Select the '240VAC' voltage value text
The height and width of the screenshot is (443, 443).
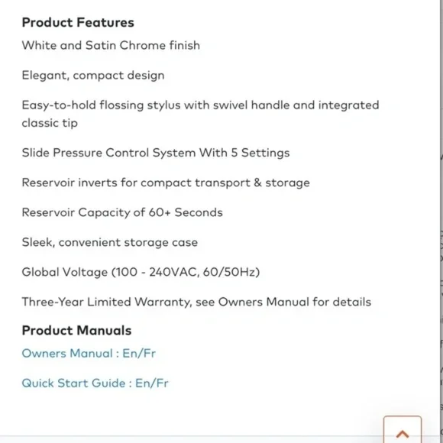pos(173,272)
